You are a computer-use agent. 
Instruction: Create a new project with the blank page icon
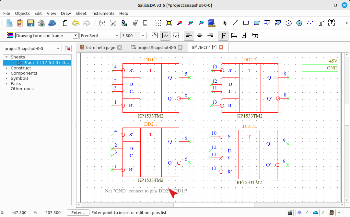[9, 23]
